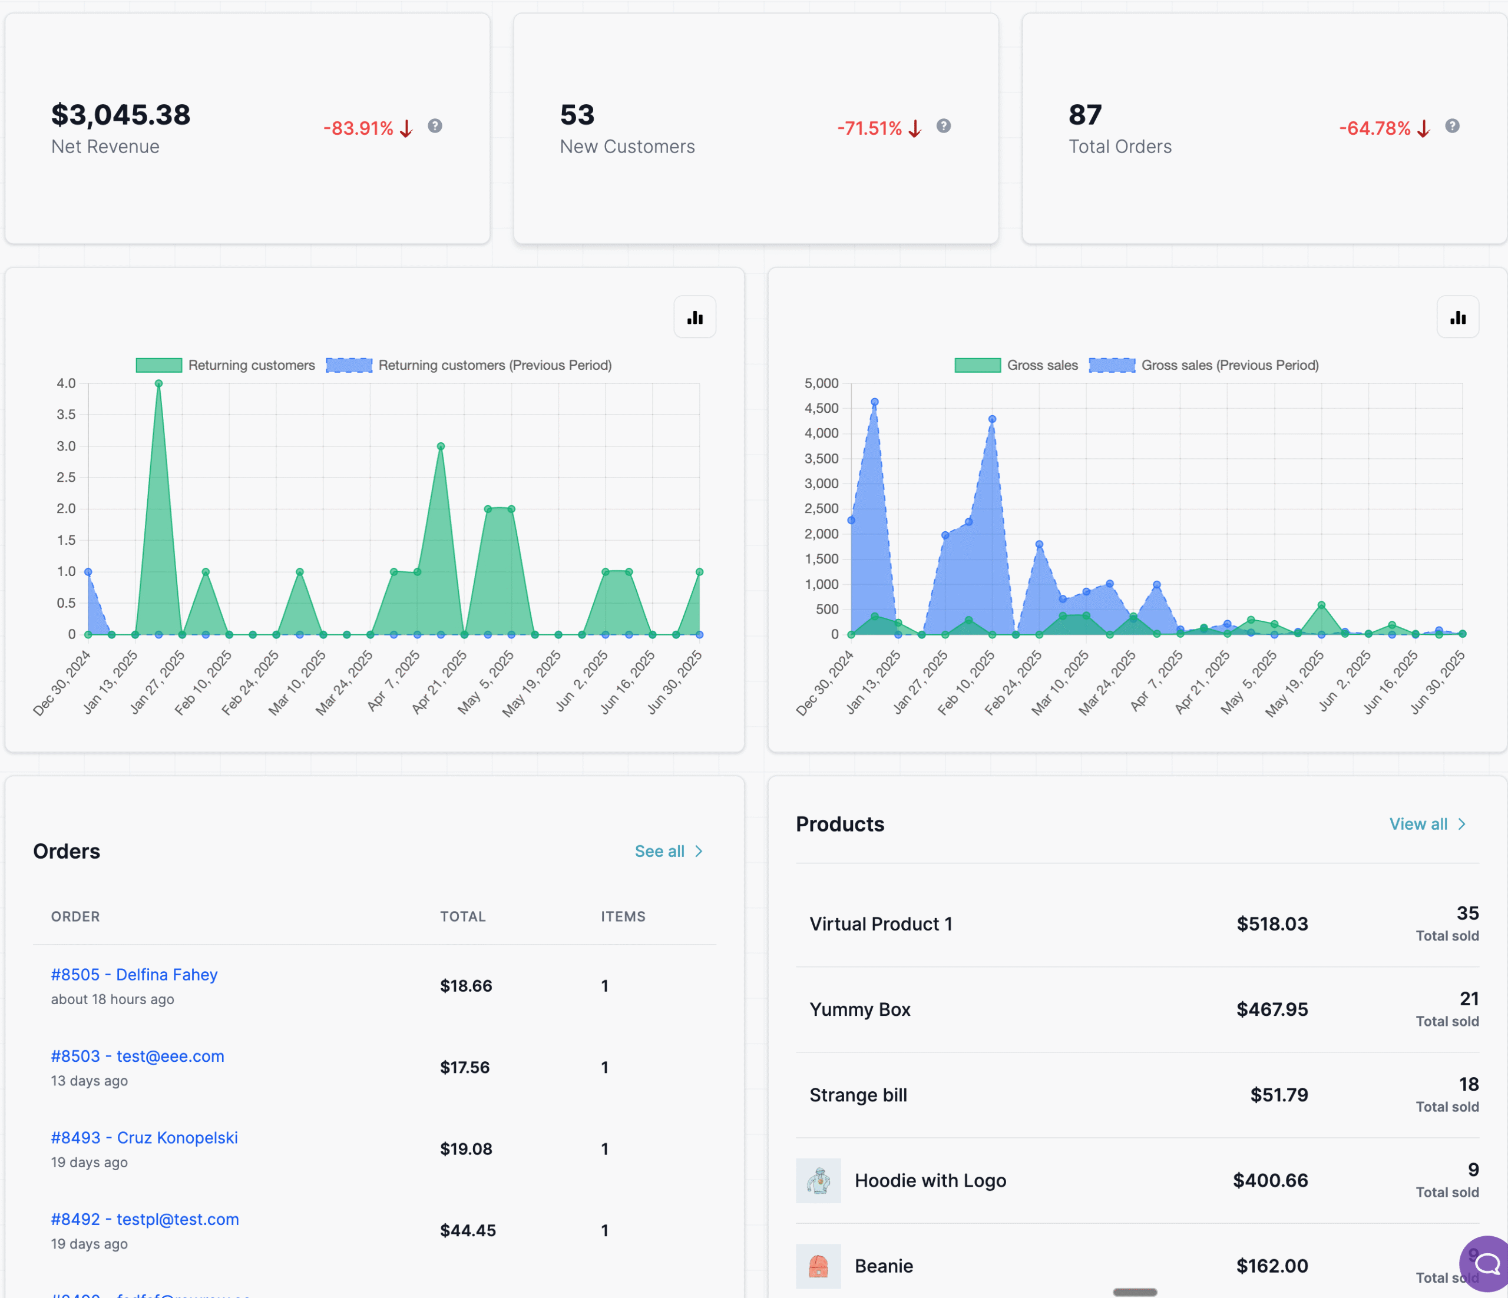Open chart options on the Gross sales chart
Image resolution: width=1508 pixels, height=1298 pixels.
point(1458,317)
